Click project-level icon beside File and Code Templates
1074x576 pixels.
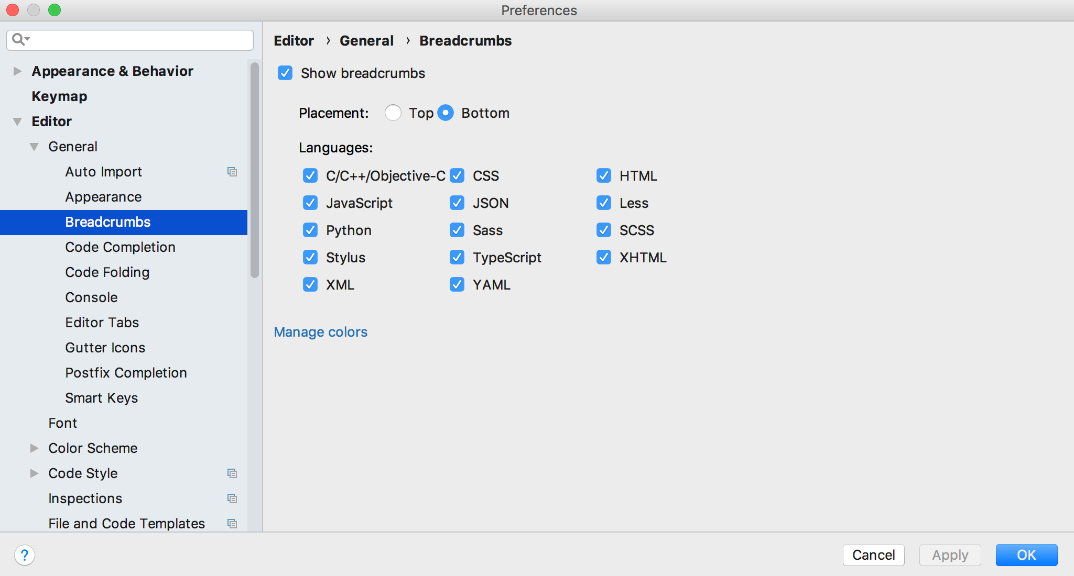click(x=232, y=524)
